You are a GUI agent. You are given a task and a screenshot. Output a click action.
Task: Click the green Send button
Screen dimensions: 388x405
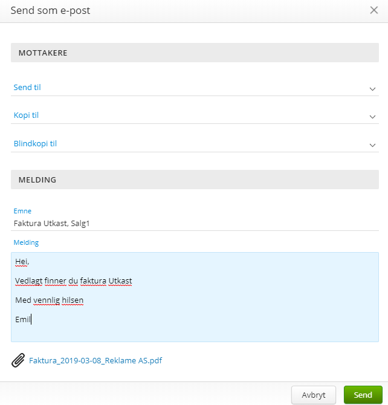click(x=363, y=395)
